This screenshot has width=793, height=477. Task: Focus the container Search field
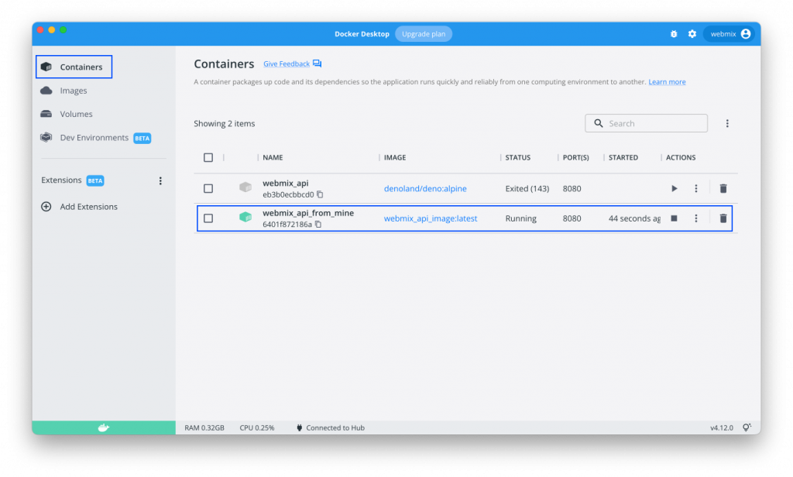pyautogui.click(x=646, y=123)
